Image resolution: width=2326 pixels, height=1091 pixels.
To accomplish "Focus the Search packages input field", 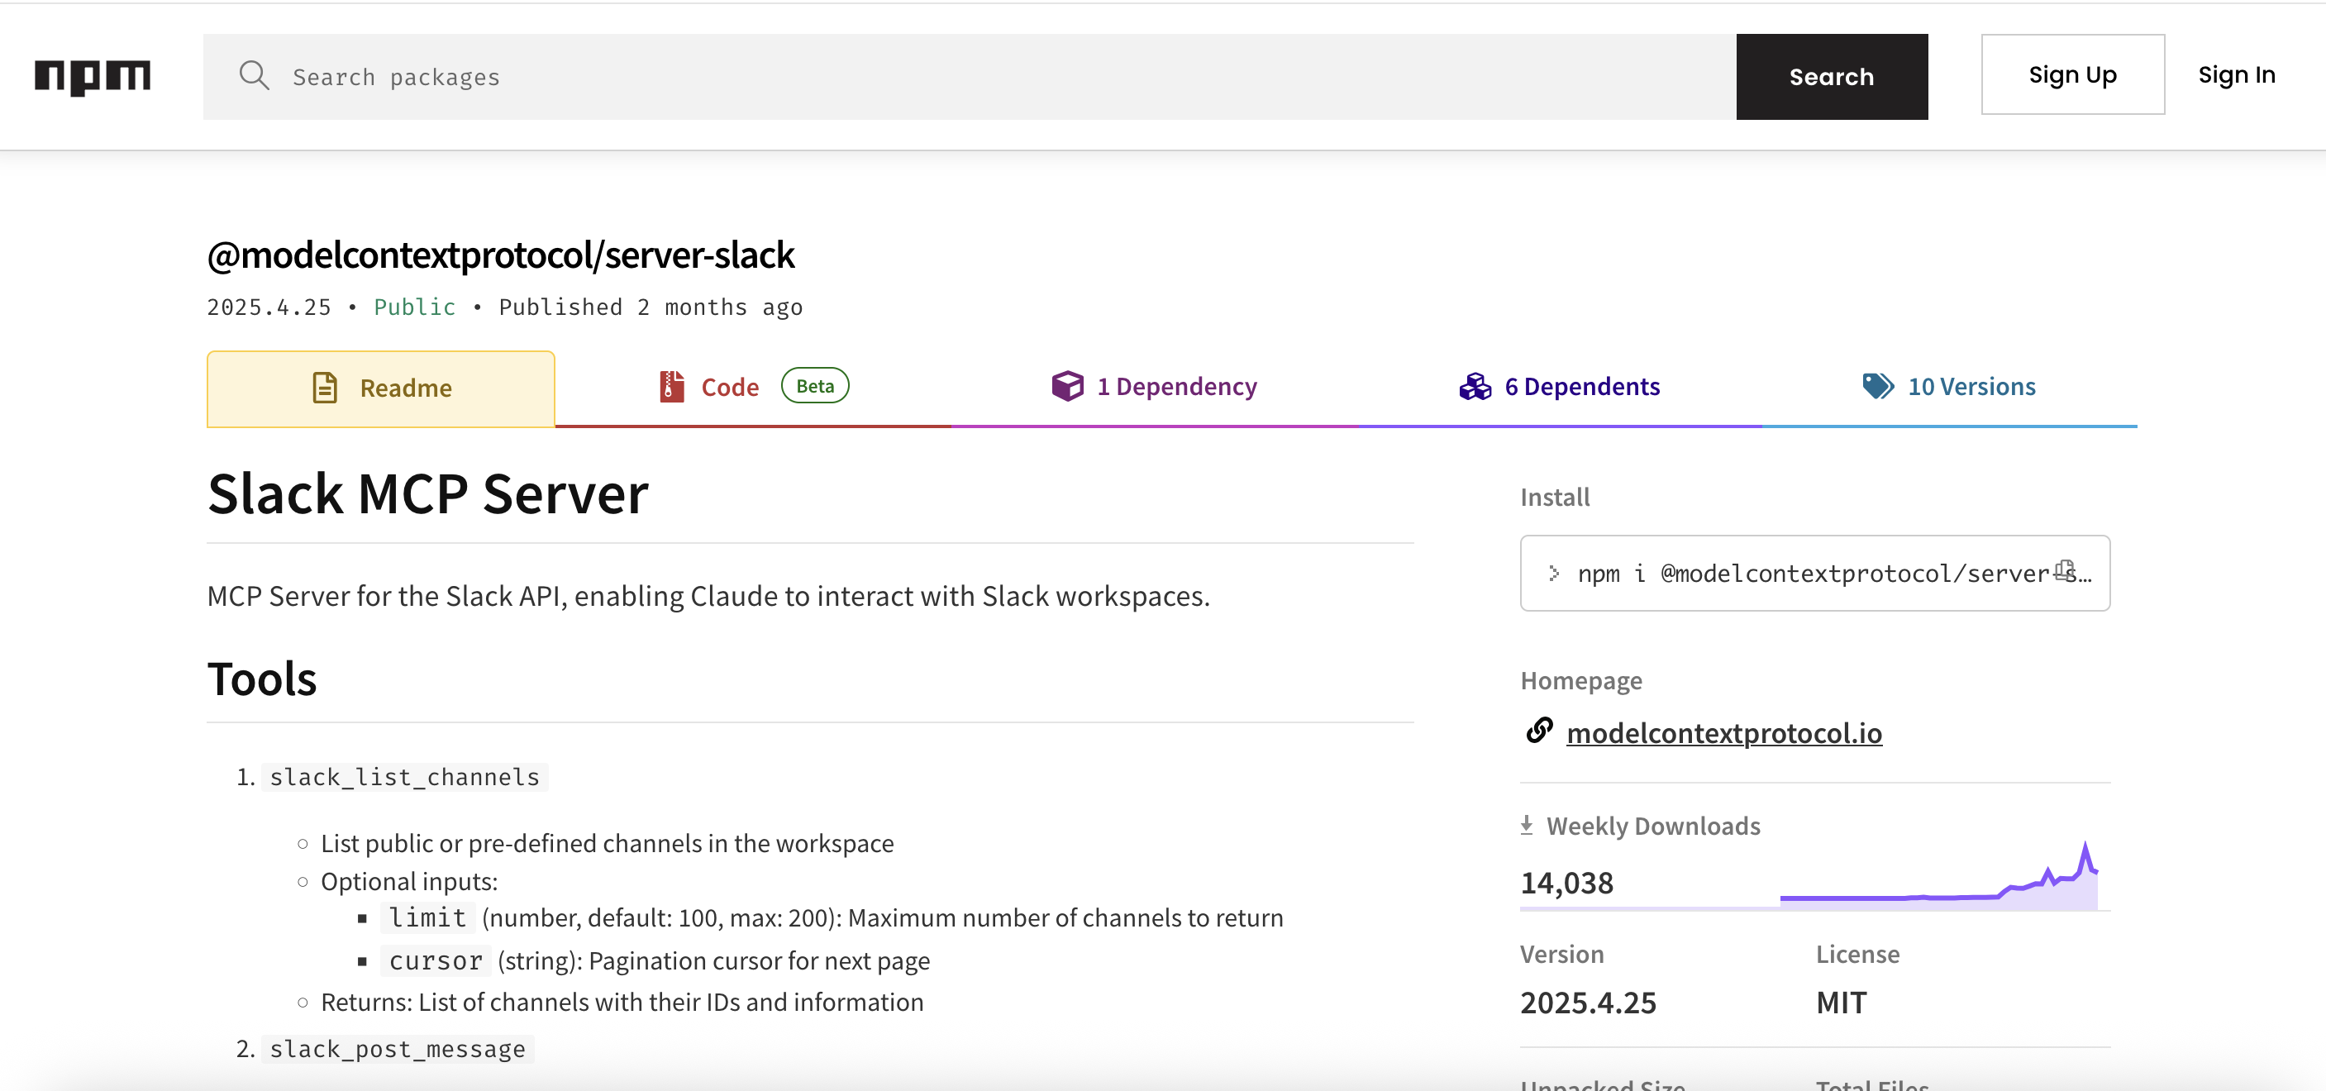I will [969, 77].
